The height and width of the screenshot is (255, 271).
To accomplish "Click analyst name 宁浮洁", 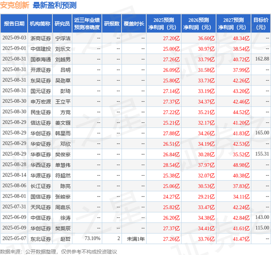I will 63,38.
